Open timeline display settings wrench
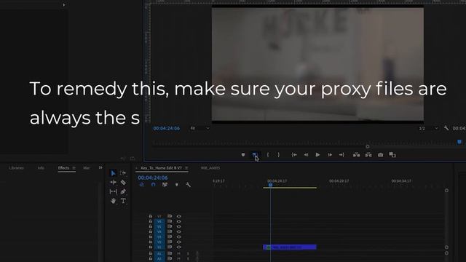Viewport: 466px width, 262px height. [188, 185]
